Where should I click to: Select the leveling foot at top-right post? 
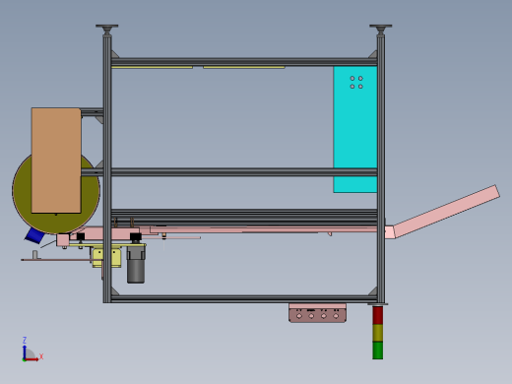tap(381, 29)
